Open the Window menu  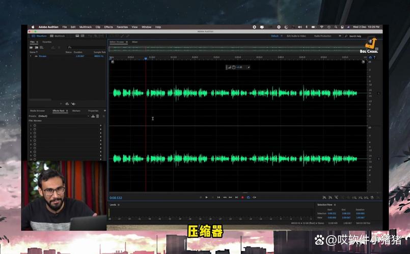147,27
